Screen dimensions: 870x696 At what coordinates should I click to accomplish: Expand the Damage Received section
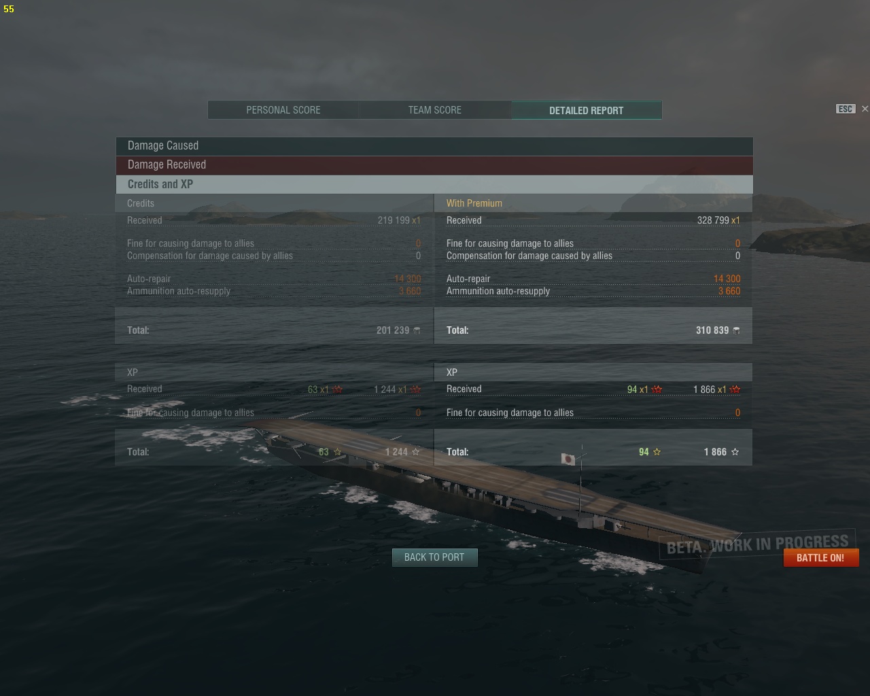coord(434,164)
